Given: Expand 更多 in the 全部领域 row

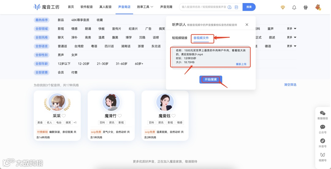Looking at the screenshot, I should point(291,29).
